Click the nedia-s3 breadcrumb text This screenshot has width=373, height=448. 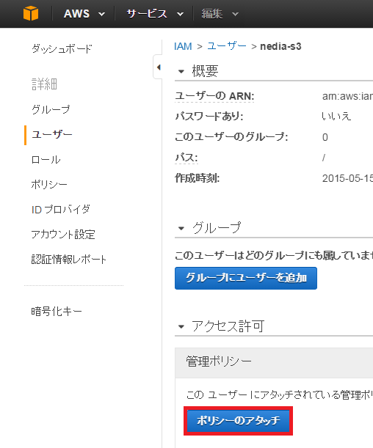coord(280,46)
